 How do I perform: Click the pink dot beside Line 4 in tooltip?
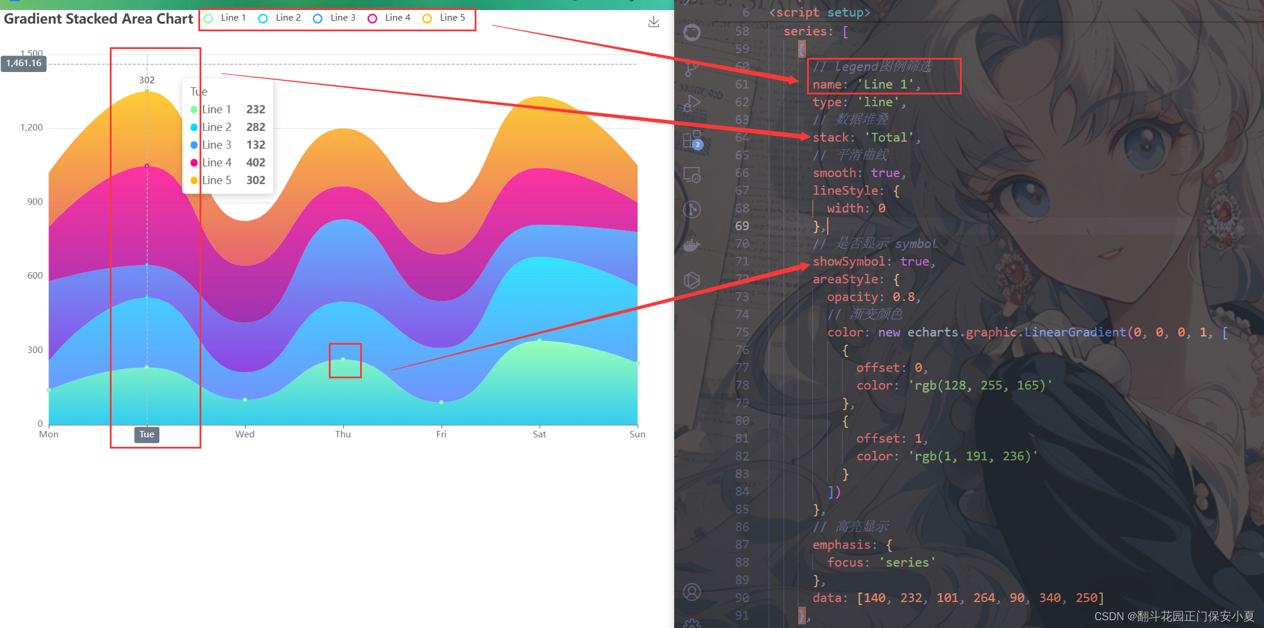[x=194, y=163]
